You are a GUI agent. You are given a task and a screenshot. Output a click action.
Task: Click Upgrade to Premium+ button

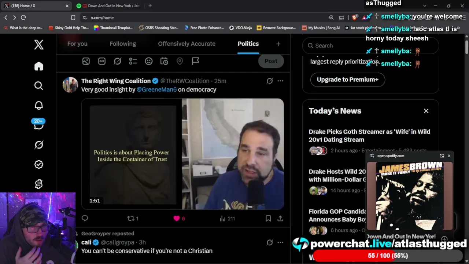point(348,80)
